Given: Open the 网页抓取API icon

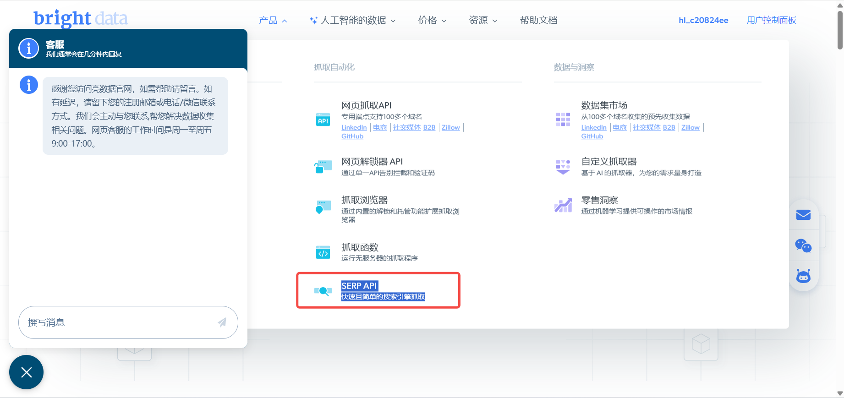Looking at the screenshot, I should pos(323,120).
